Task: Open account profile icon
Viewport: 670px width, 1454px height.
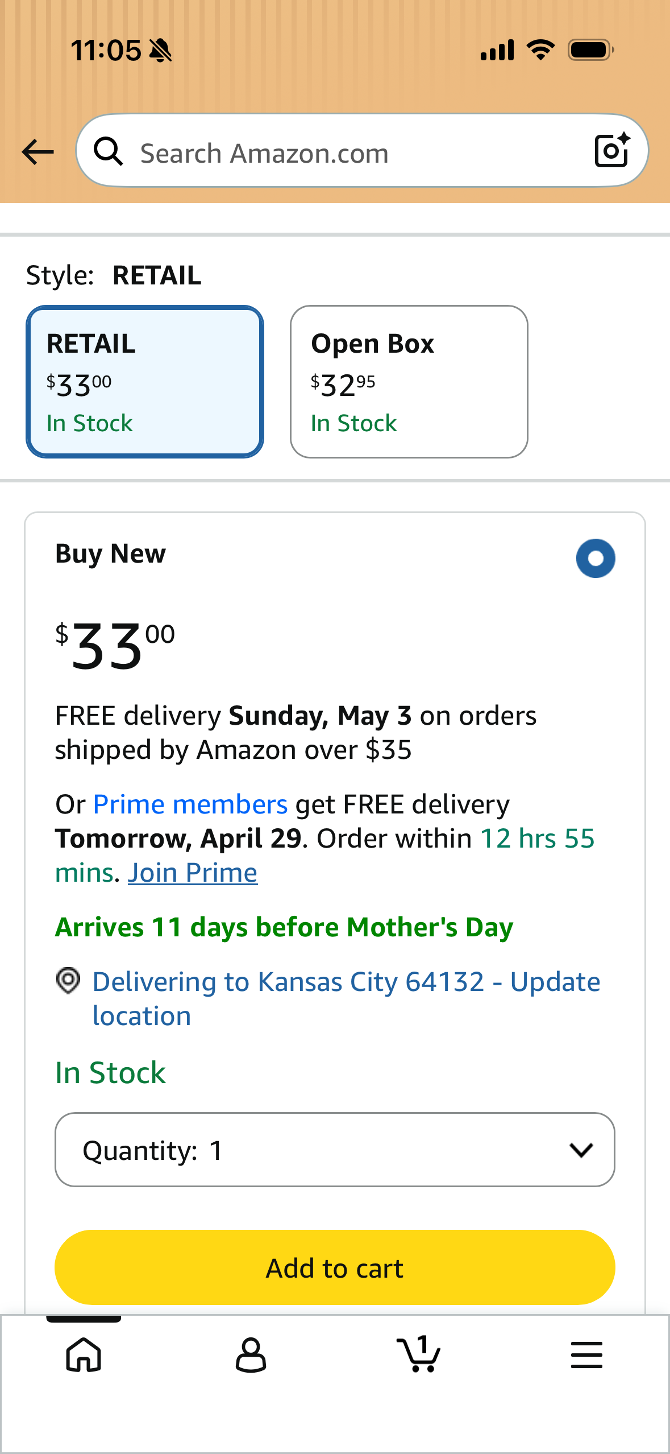Action: (x=251, y=1354)
